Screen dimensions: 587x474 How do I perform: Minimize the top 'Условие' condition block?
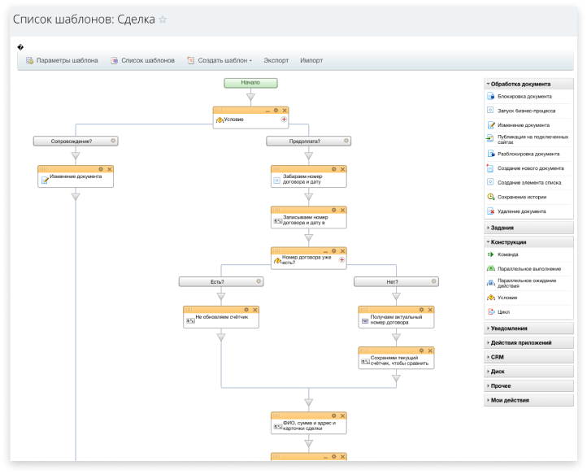[267, 110]
